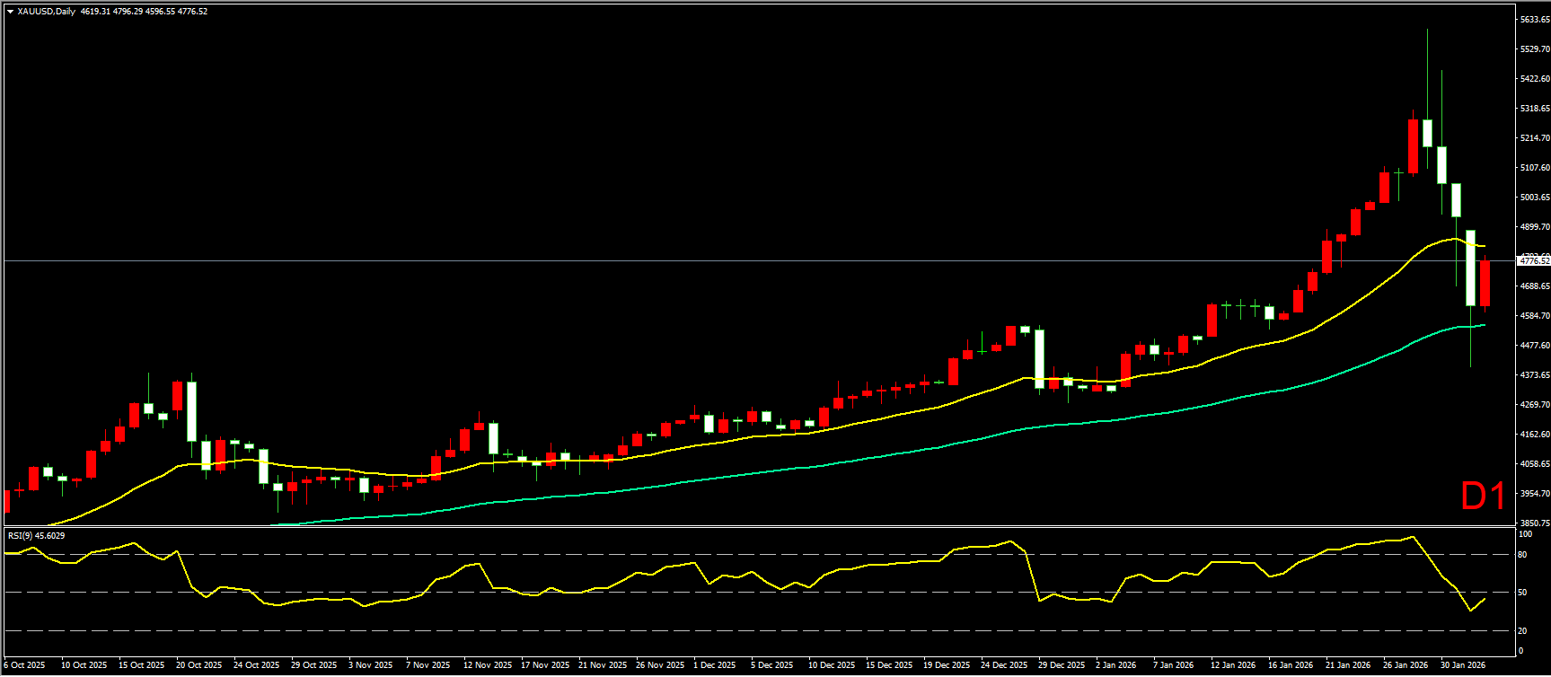This screenshot has height=677, width=1551.
Task: Click the tallest-wick white candle at peak
Action: pyautogui.click(x=1427, y=131)
